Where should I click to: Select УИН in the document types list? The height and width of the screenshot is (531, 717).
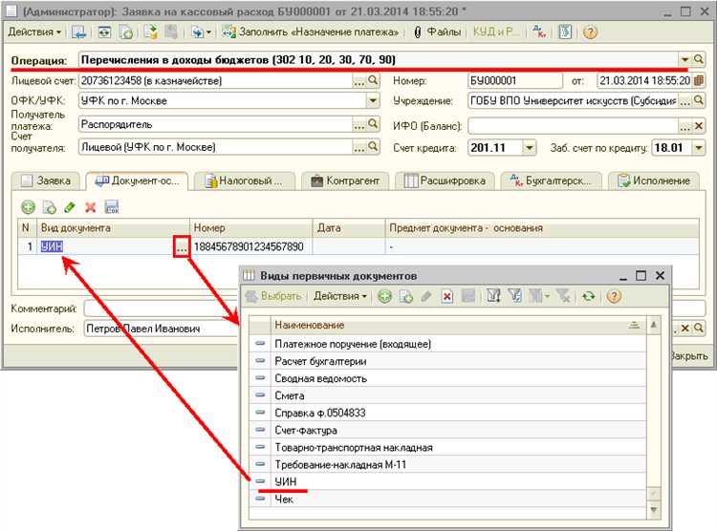coord(286,481)
